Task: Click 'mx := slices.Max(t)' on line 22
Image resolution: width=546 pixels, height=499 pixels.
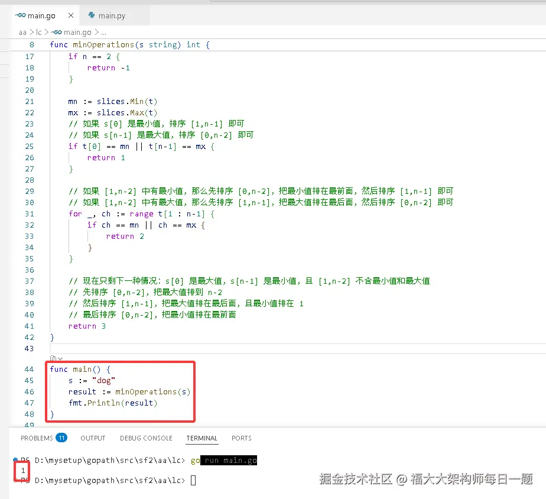Action: tap(113, 112)
